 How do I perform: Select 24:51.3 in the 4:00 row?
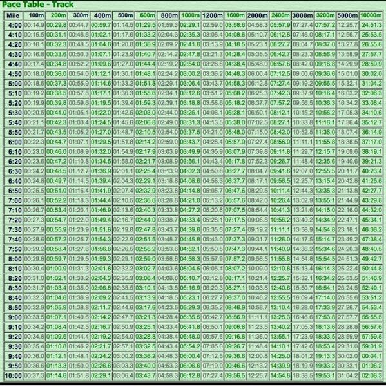point(371,25)
